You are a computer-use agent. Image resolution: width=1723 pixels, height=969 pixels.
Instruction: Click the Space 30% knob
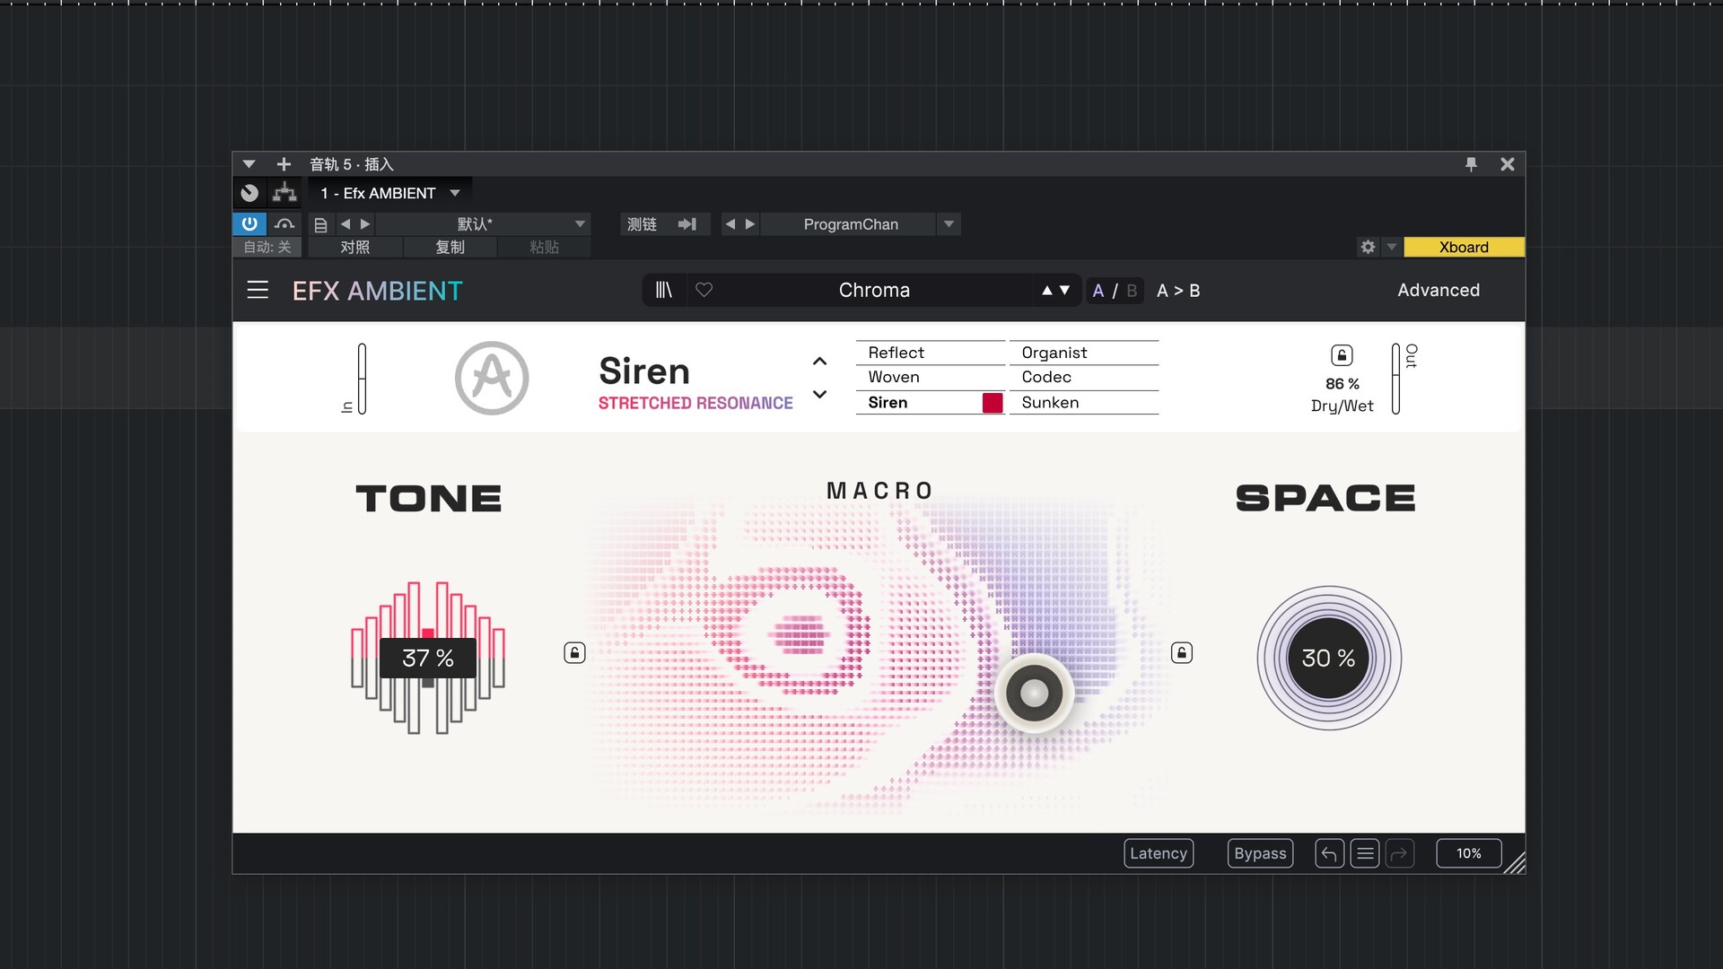click(x=1328, y=658)
